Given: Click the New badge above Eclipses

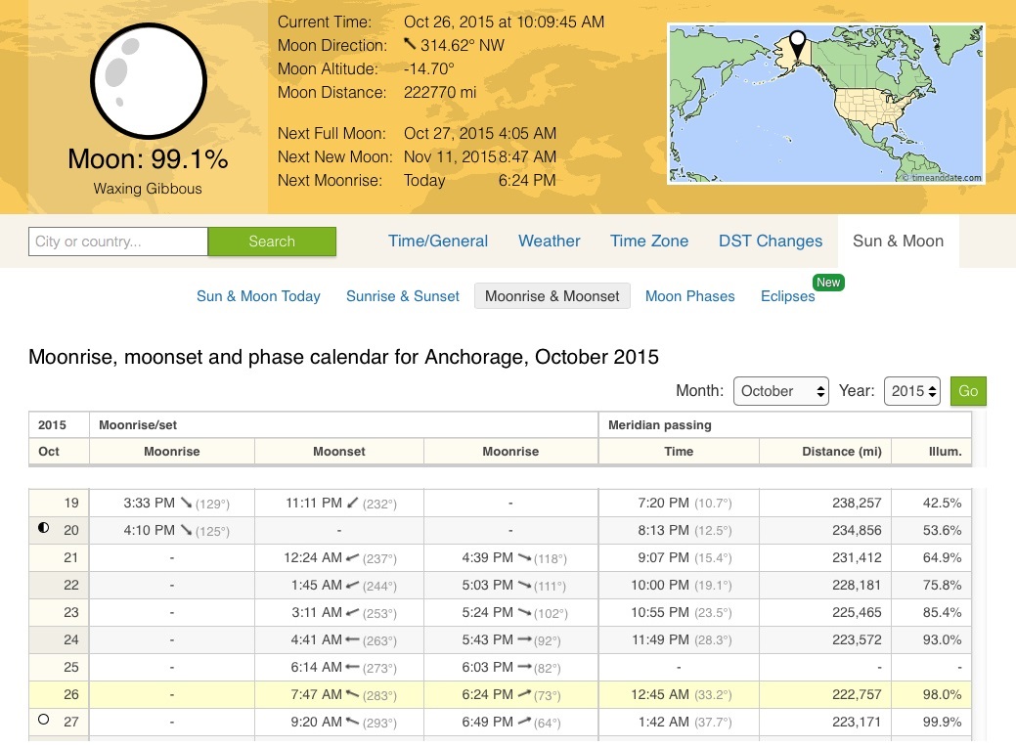Looking at the screenshot, I should (x=827, y=282).
